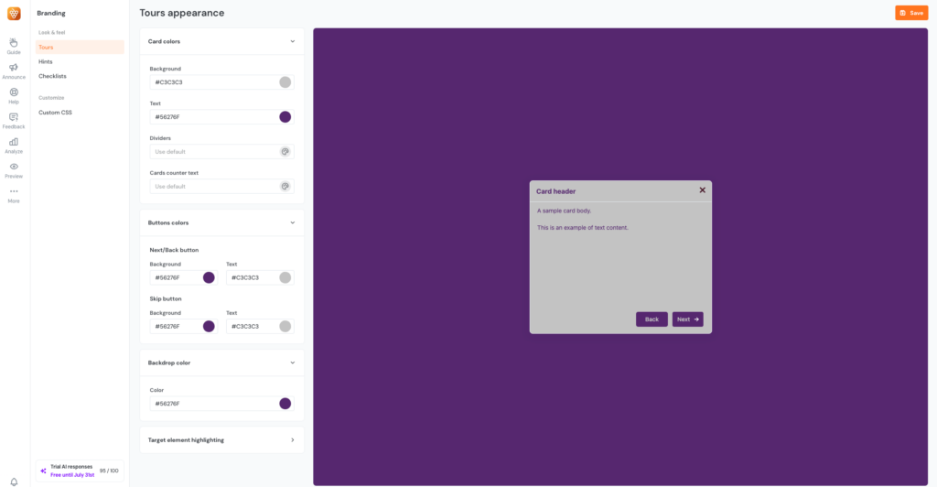Click the orange Save button
The width and height of the screenshot is (937, 487).
[910, 13]
